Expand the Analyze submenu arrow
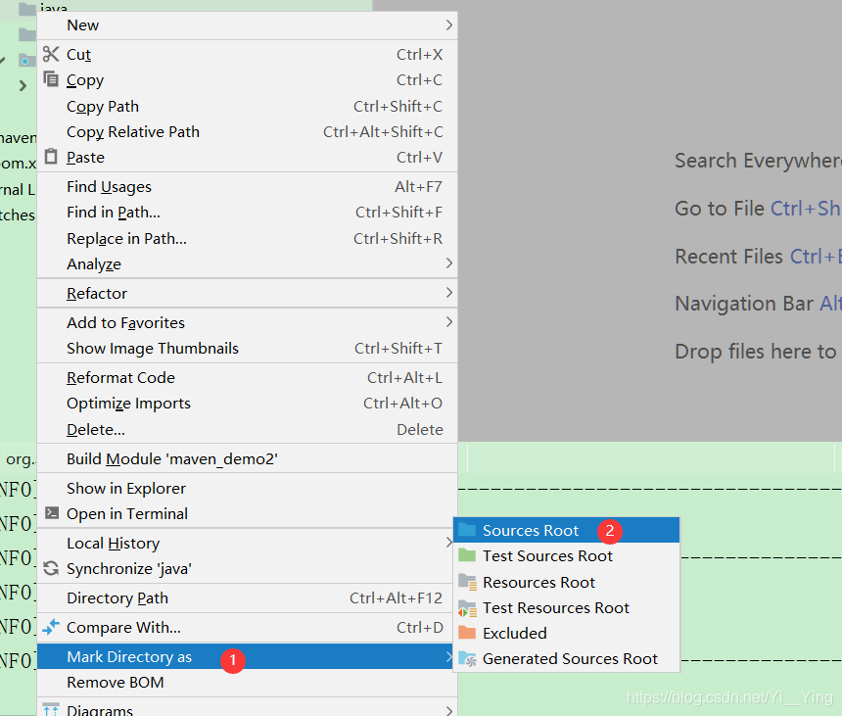Screen dimensions: 842x716 pyautogui.click(x=449, y=263)
